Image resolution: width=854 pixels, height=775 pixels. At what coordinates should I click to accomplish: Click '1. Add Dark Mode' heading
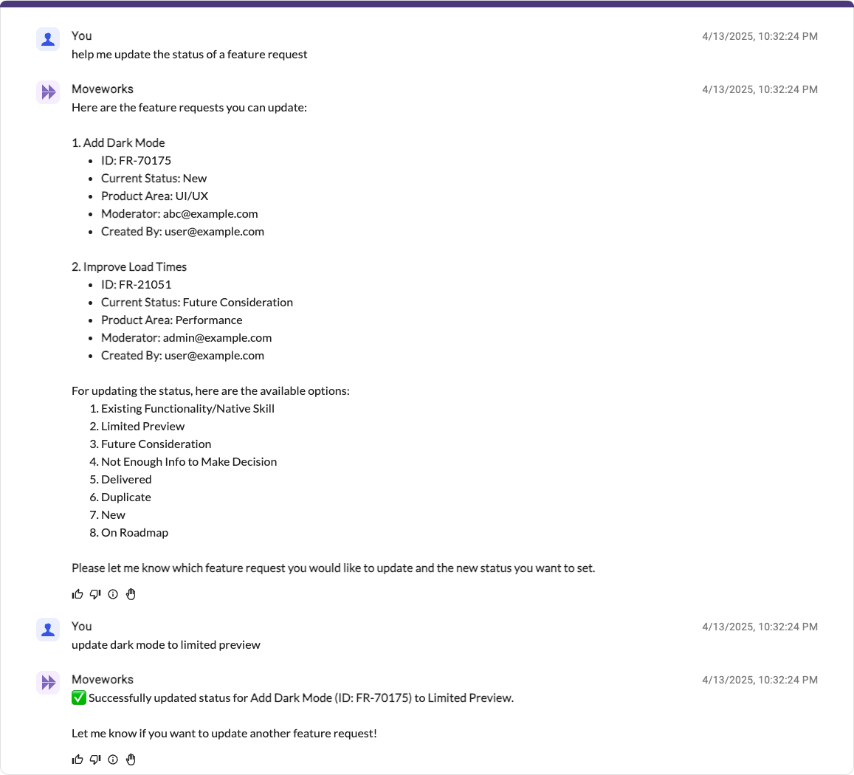(x=118, y=142)
